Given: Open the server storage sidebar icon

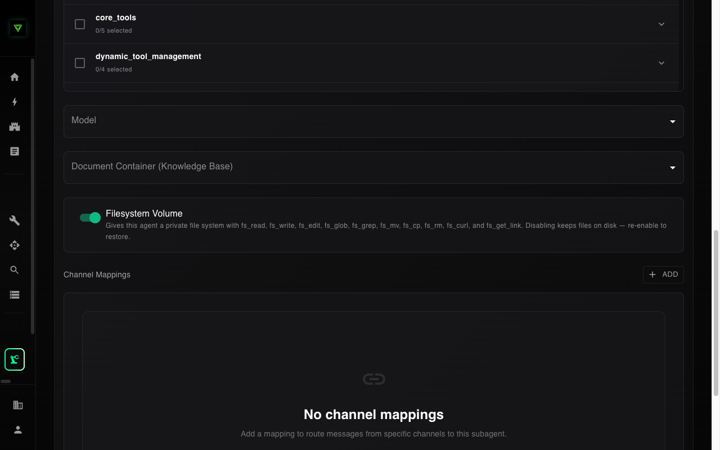Looking at the screenshot, I should (15, 295).
